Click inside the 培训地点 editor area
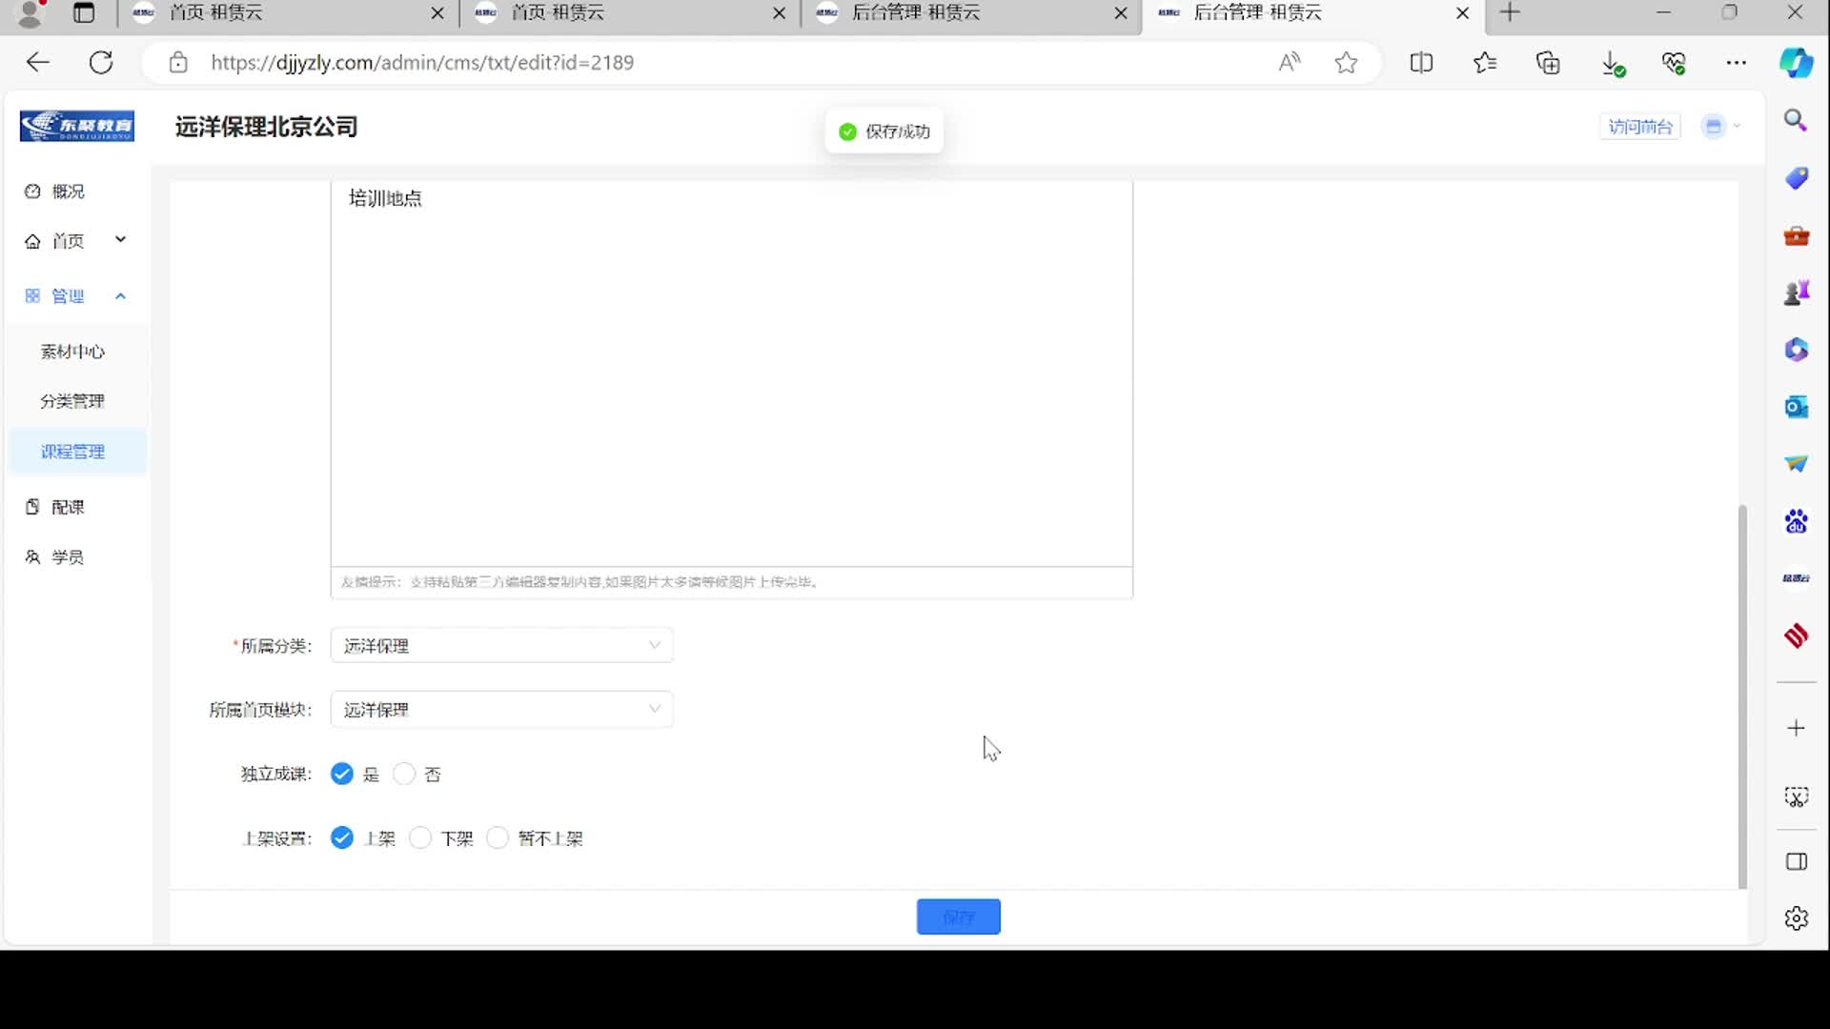Viewport: 1830px width, 1029px height. pos(730,381)
